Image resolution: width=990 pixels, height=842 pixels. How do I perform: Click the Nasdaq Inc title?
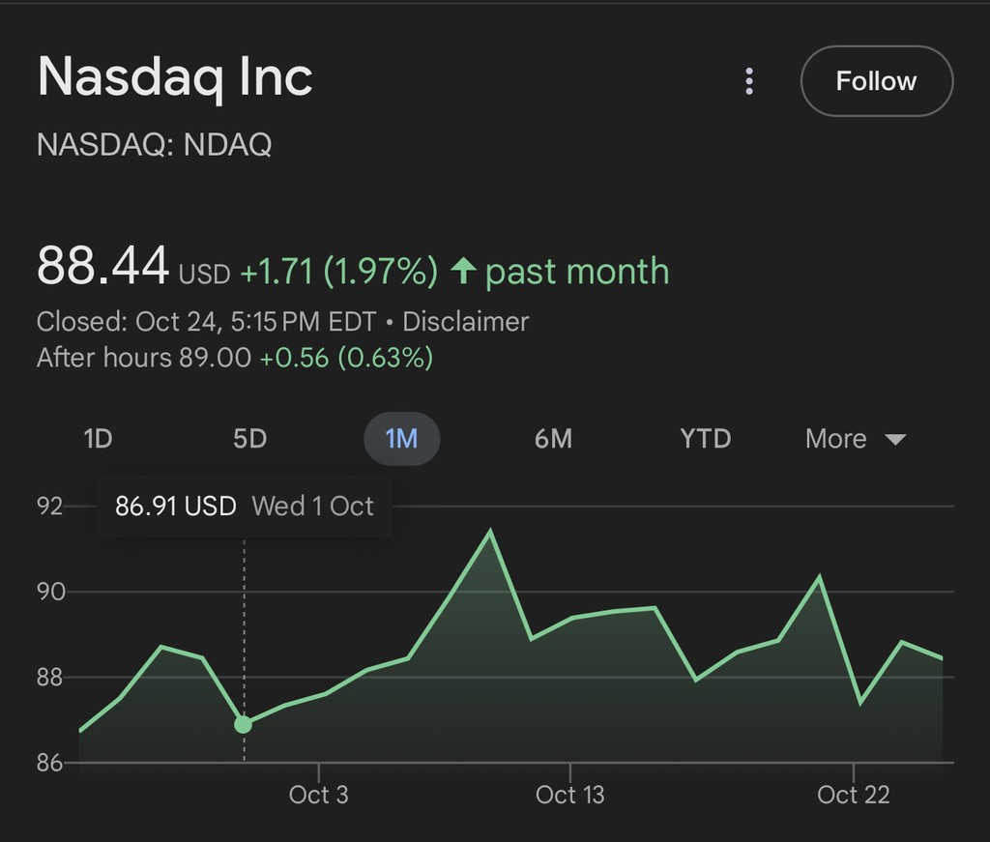[175, 76]
